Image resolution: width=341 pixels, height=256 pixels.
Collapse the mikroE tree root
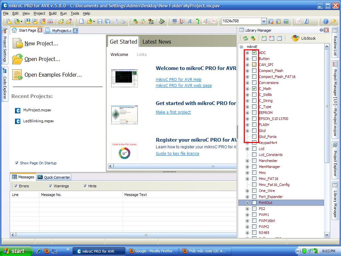(241, 47)
